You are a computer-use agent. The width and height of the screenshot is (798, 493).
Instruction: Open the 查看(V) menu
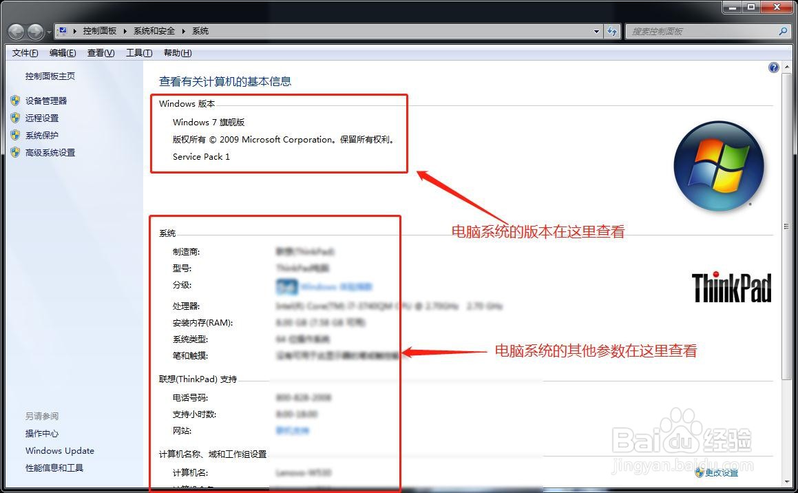[x=101, y=53]
